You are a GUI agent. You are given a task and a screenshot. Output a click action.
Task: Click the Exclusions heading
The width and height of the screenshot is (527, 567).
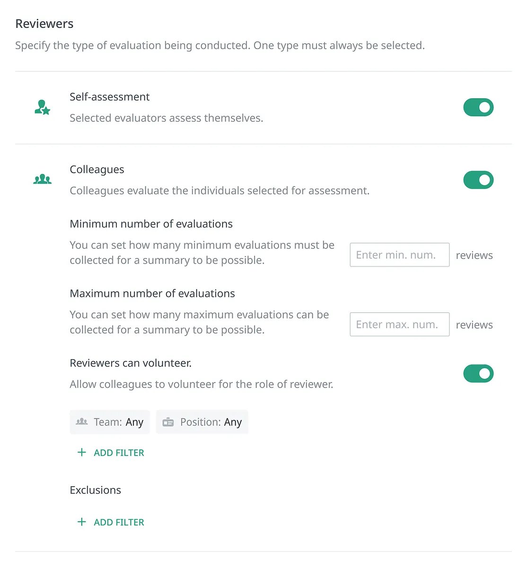pos(95,490)
